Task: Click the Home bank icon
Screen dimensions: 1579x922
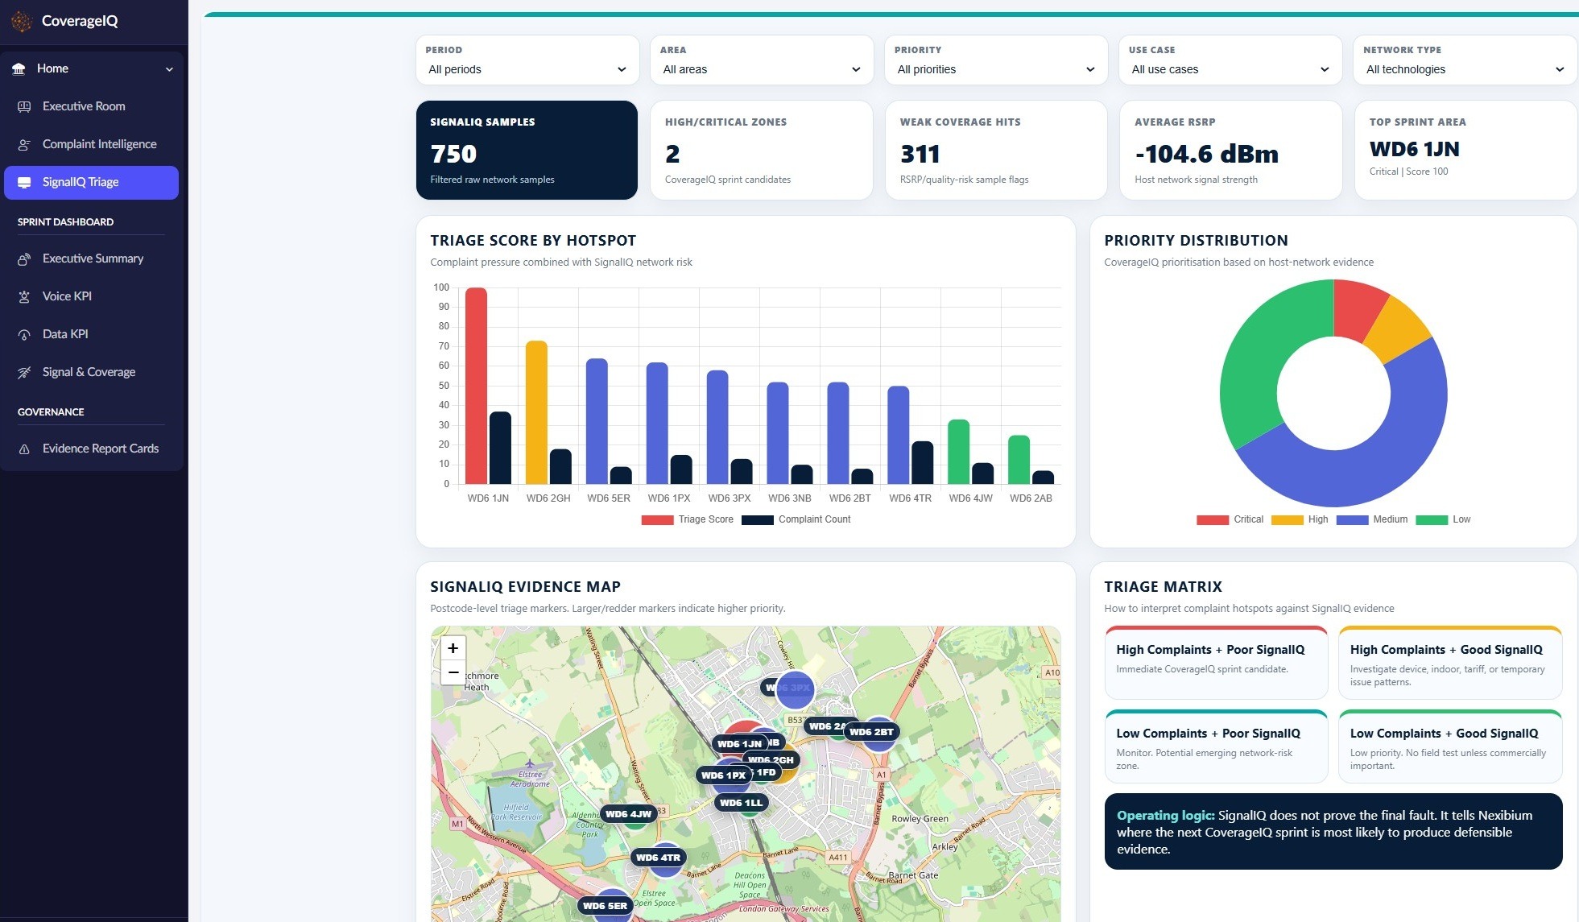Action: [x=19, y=69]
